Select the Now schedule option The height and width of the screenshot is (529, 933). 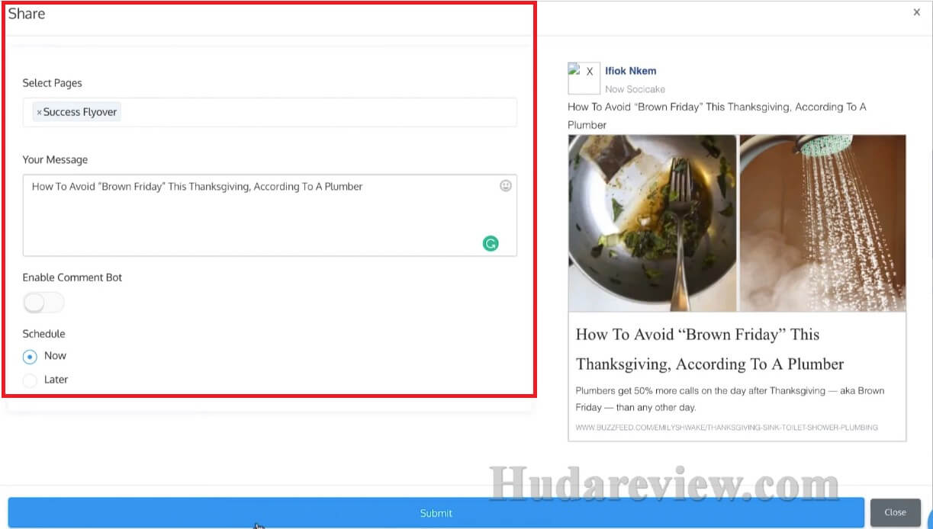coord(30,357)
